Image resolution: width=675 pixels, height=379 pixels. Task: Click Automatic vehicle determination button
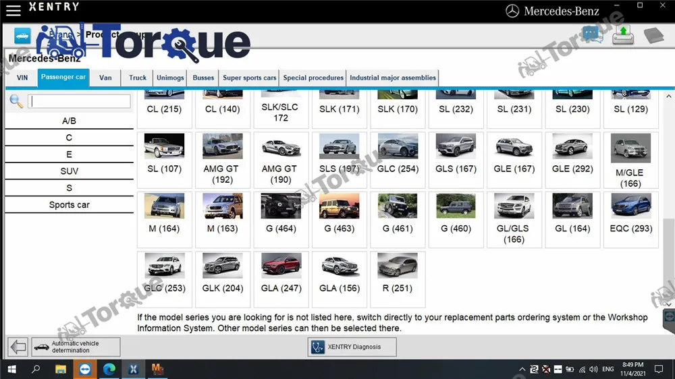tap(76, 347)
